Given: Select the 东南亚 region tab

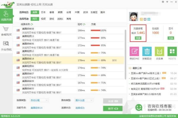Looking at the screenshot, I should [x=94, y=12].
